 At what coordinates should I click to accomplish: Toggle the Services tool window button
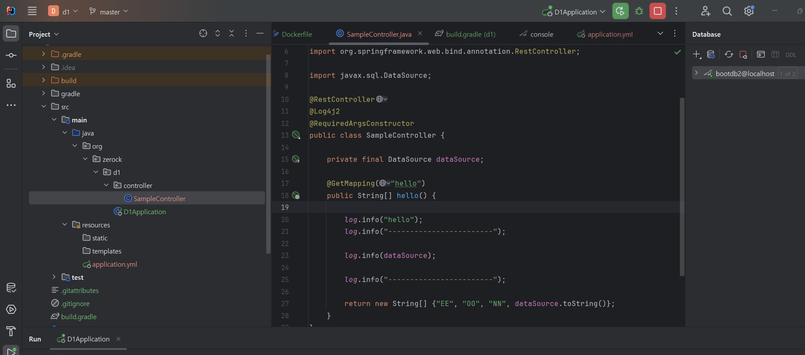(11, 310)
